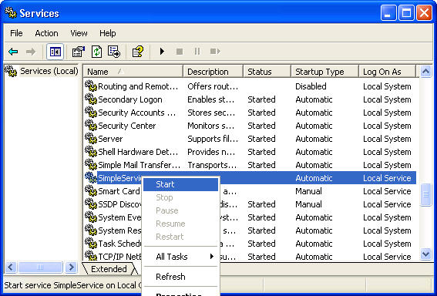
Task: Click the gear icon beside Smart Card
Action: [x=91, y=190]
